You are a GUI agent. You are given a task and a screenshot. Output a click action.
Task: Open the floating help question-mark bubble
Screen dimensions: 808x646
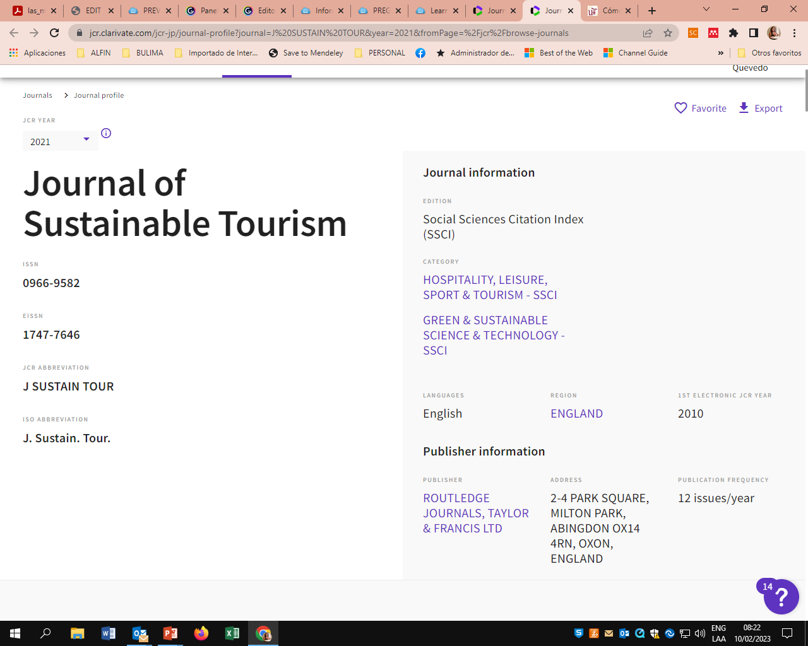[781, 597]
